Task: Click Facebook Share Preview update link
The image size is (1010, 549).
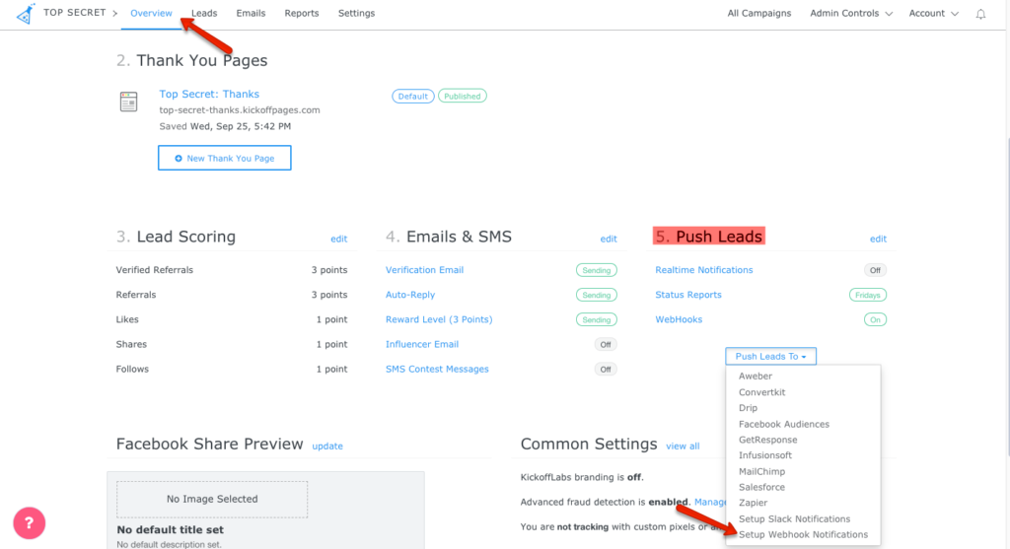Action: click(327, 446)
